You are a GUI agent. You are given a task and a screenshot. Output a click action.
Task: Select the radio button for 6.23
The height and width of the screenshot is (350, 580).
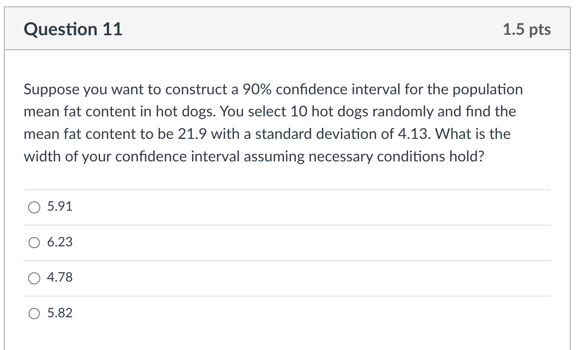coord(34,243)
